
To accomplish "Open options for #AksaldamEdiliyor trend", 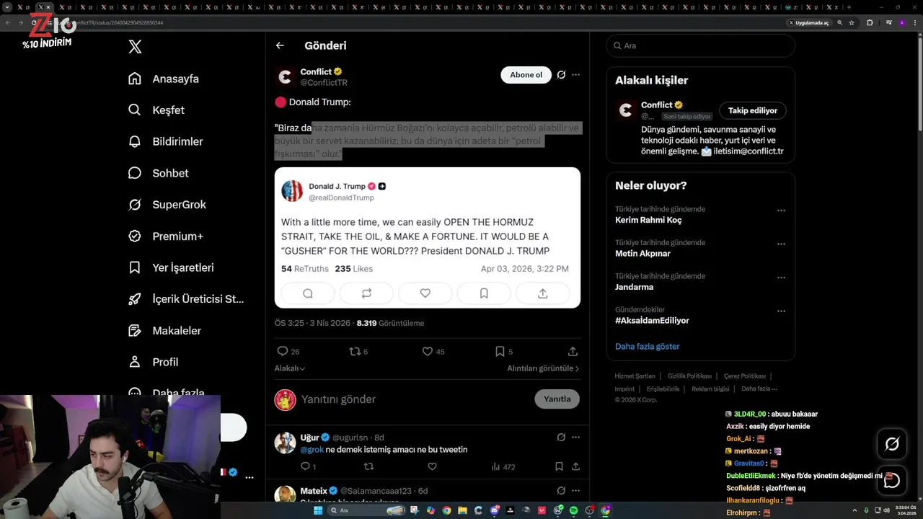I will click(x=781, y=311).
